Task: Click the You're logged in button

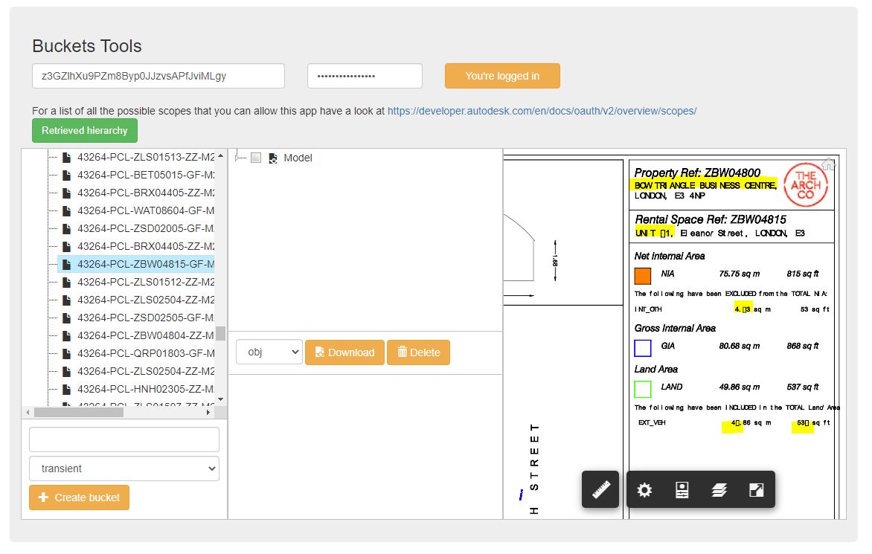Action: coord(502,76)
